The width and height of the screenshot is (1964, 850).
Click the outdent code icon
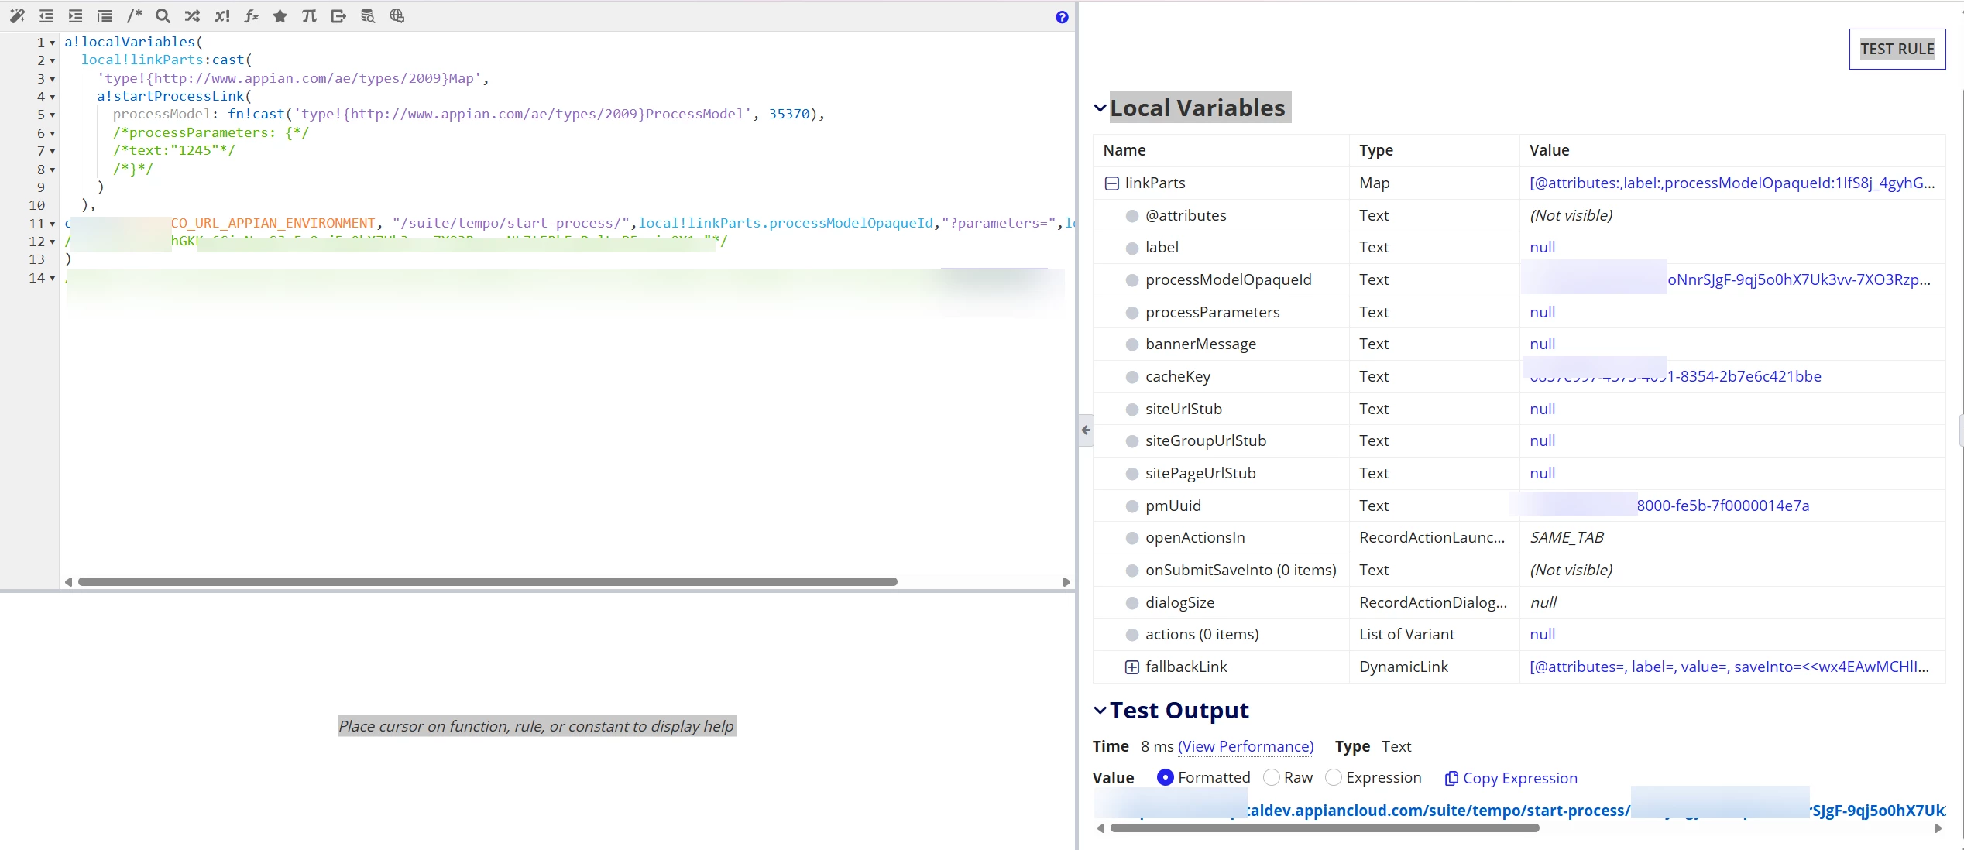click(46, 15)
